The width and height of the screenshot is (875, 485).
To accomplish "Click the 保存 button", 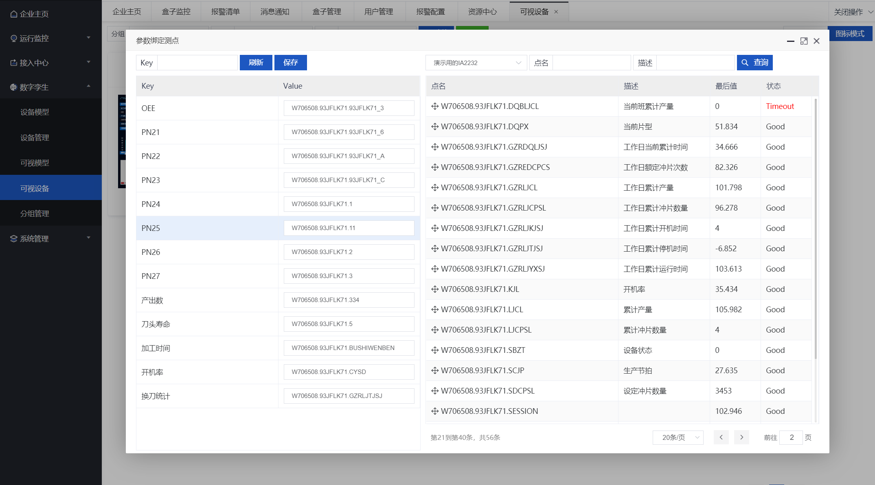I will (x=291, y=63).
